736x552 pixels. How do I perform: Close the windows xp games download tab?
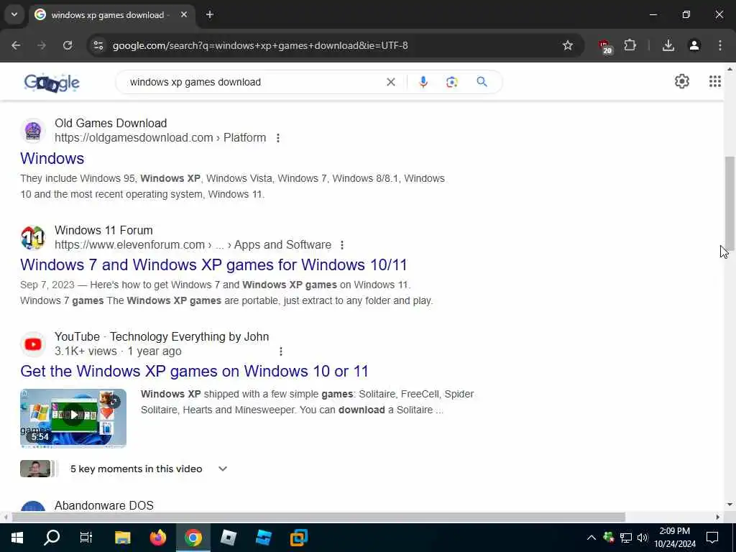pyautogui.click(x=184, y=14)
